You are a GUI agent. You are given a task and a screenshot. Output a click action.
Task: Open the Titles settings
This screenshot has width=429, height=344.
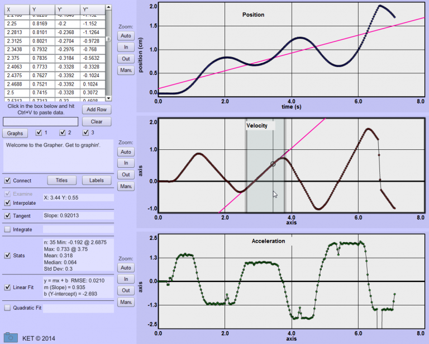[x=61, y=181]
